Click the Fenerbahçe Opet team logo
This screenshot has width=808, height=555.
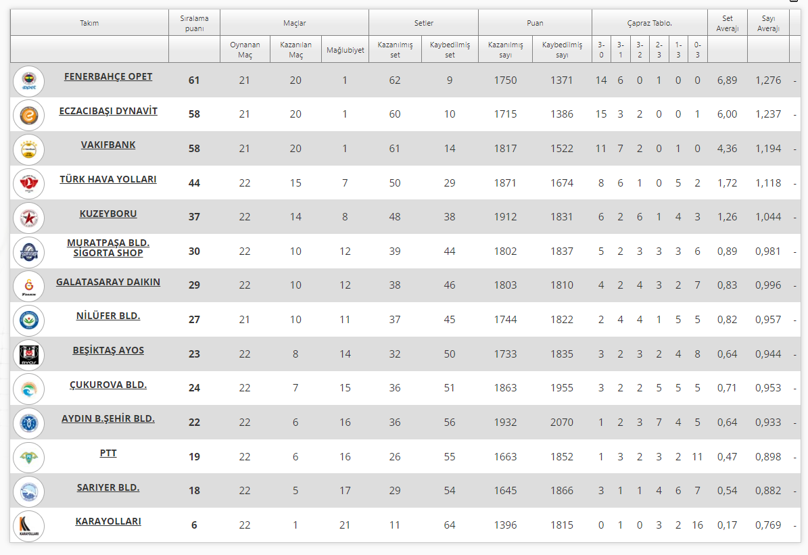(28, 81)
